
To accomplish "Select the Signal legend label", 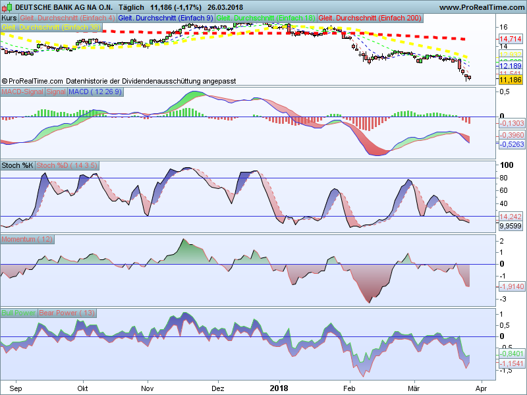I will (x=56, y=92).
